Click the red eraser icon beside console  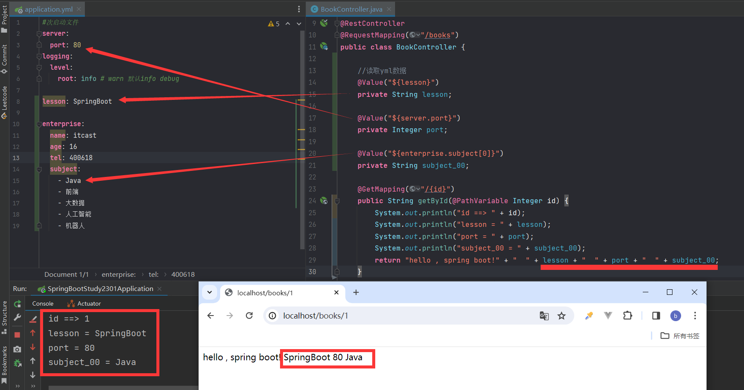(33, 319)
